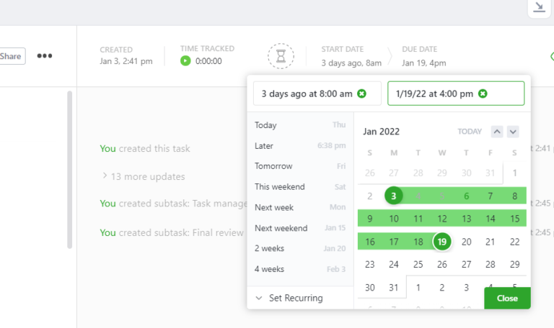Click the minimize task arrow icon
554x328 pixels.
point(538,7)
